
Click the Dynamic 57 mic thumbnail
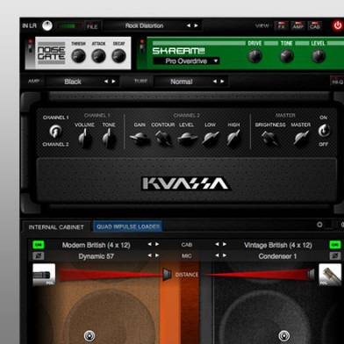tap(44, 275)
